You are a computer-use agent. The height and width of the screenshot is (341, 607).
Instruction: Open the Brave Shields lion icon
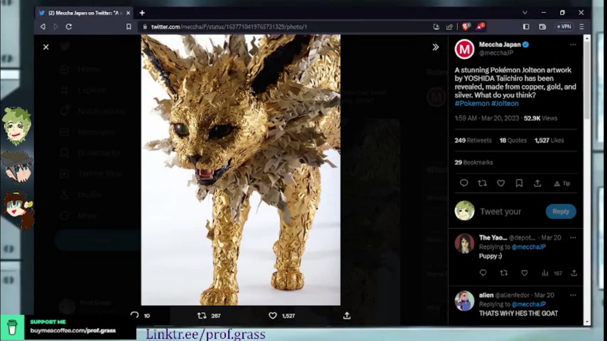point(465,27)
